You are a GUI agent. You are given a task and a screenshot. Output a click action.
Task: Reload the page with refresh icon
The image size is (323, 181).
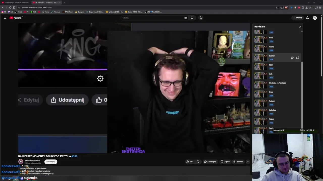point(10,8)
